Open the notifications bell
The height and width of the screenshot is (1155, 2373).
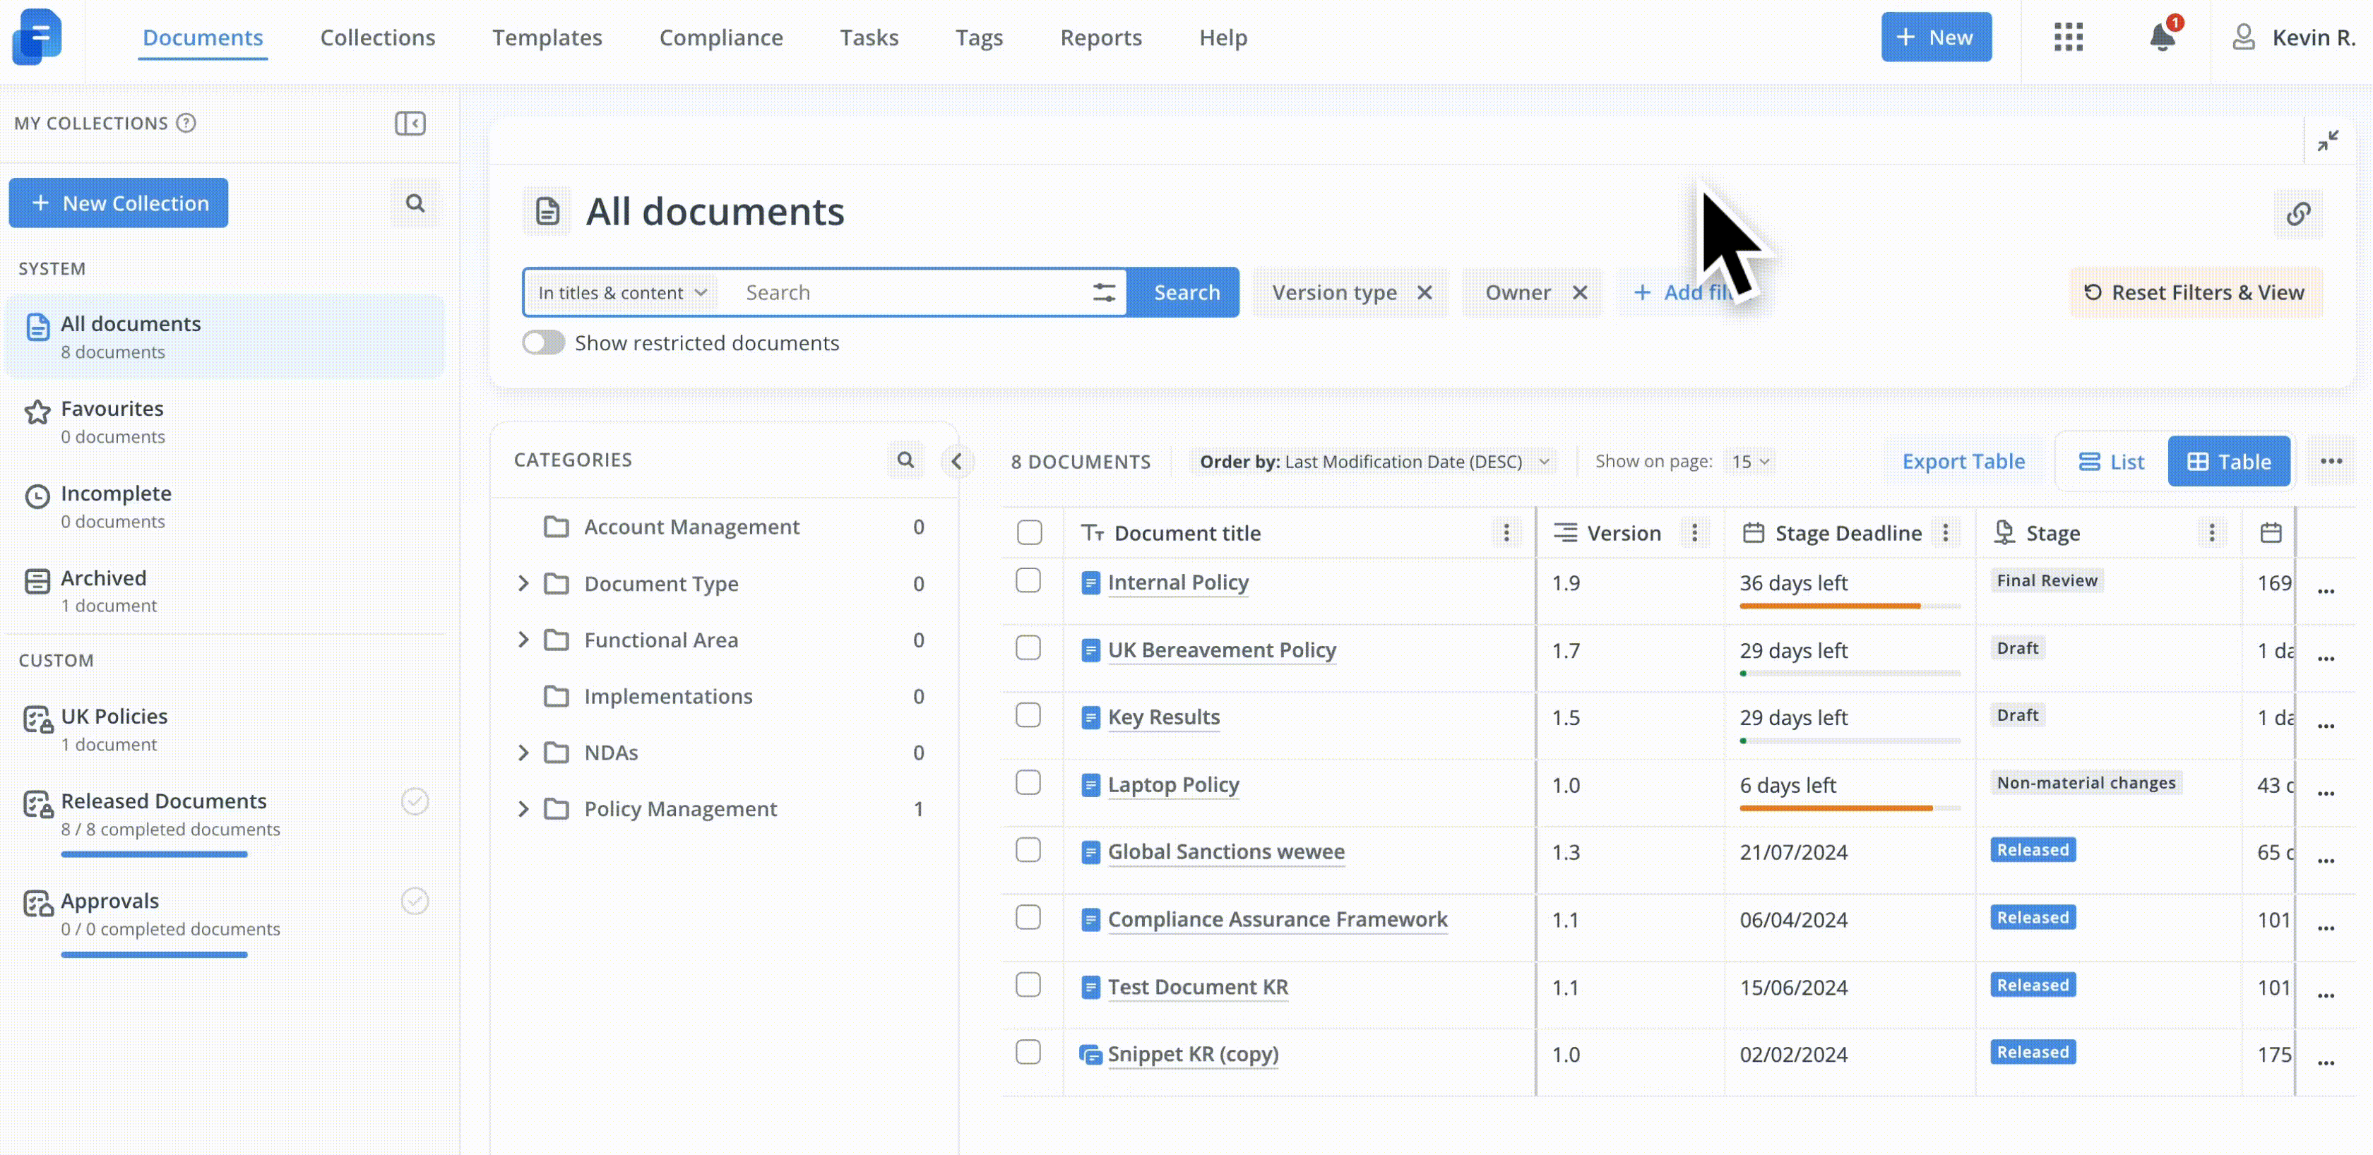tap(2161, 37)
